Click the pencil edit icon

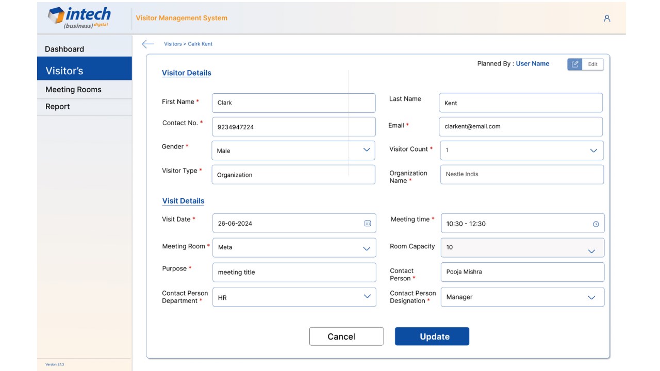click(575, 64)
